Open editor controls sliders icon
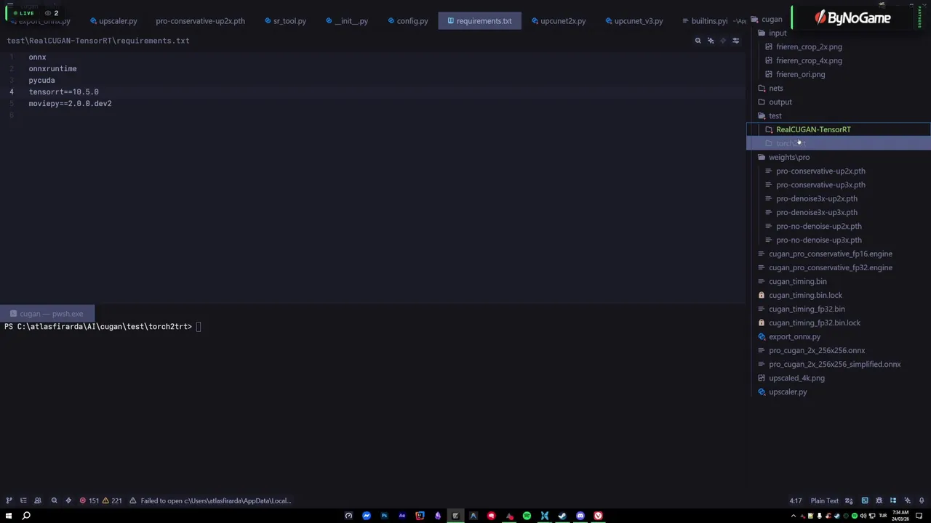The height and width of the screenshot is (523, 931). tap(735, 41)
